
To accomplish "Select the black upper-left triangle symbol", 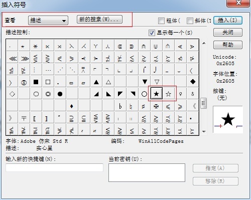I will click(x=120, y=94).
